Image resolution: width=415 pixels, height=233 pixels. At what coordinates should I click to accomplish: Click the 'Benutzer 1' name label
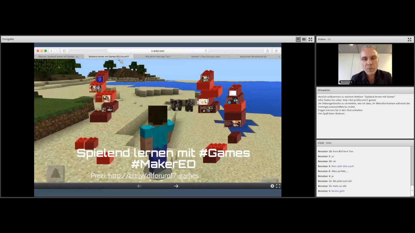tap(346, 82)
